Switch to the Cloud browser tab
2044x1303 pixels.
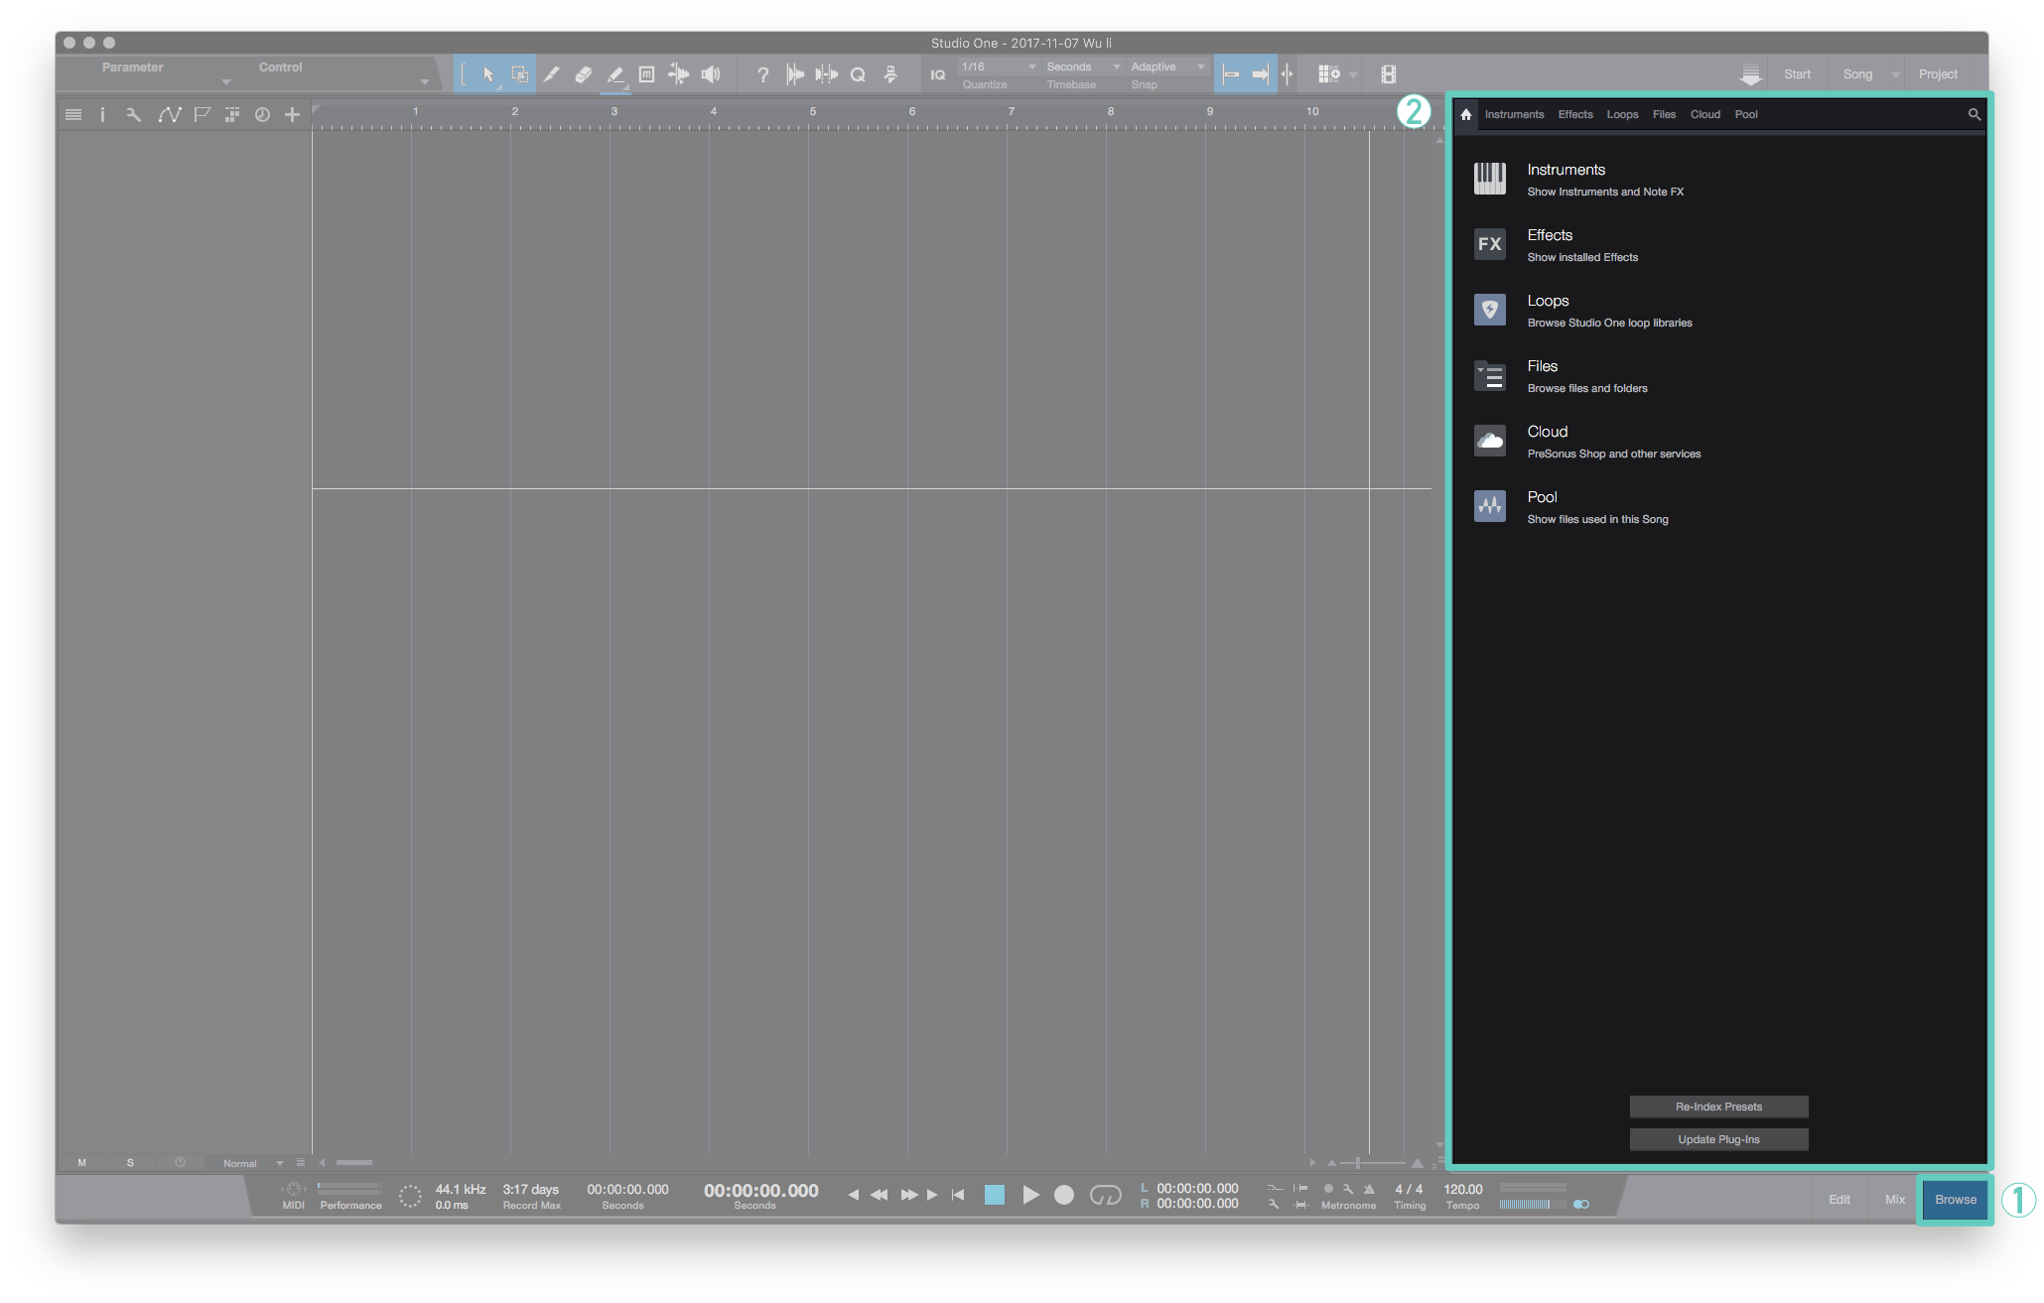1705,114
